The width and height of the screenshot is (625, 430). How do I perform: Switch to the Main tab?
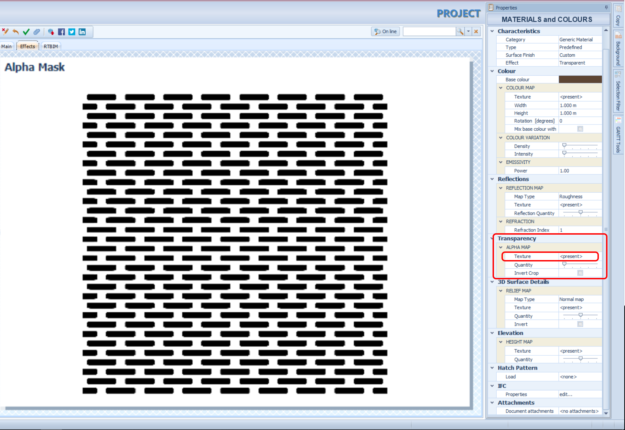(x=7, y=46)
